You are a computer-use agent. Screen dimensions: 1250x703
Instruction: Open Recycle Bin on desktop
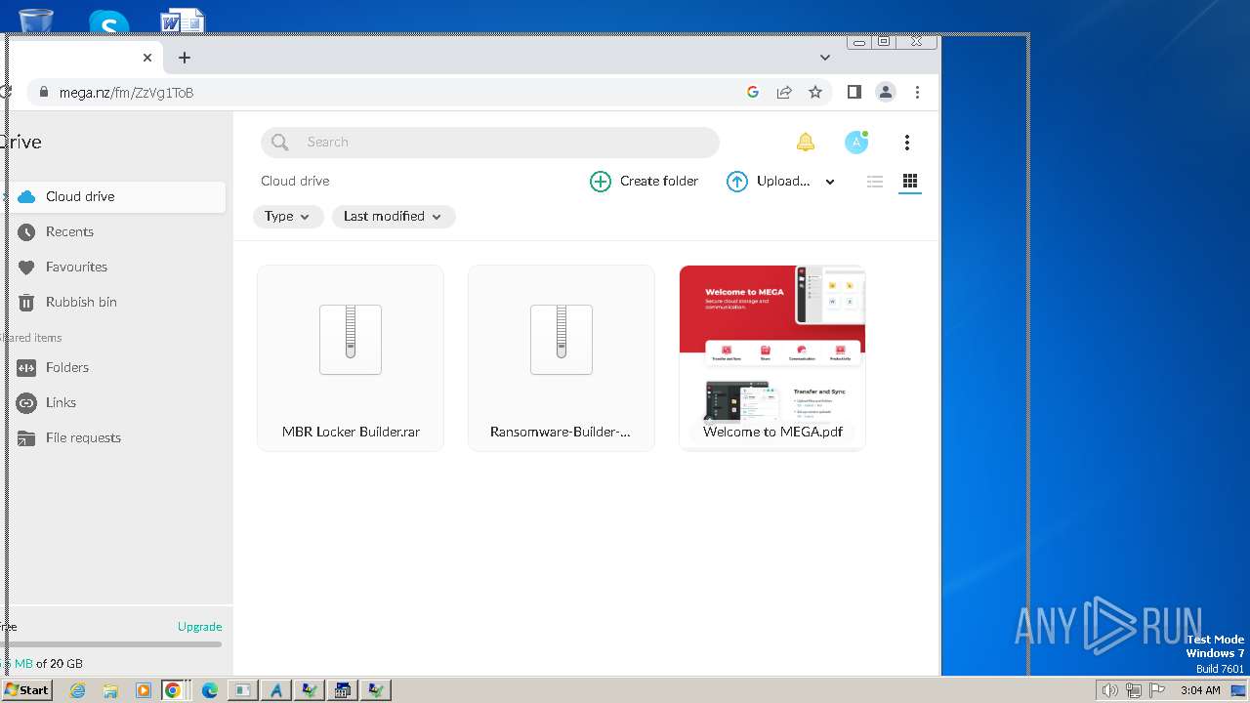pos(36,20)
